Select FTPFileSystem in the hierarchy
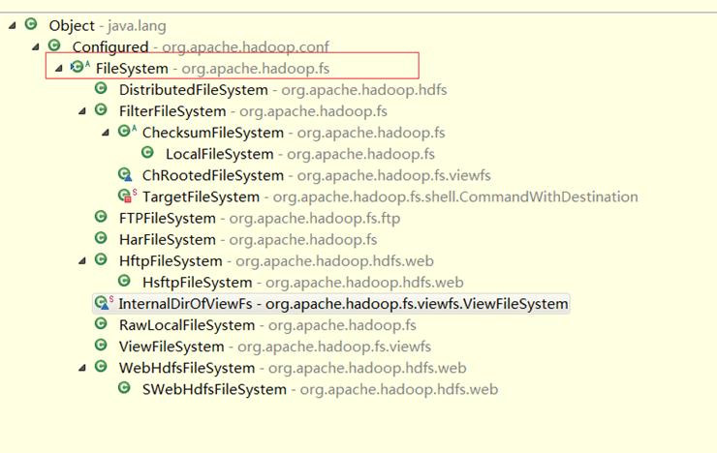This screenshot has height=453, width=717. click(260, 219)
